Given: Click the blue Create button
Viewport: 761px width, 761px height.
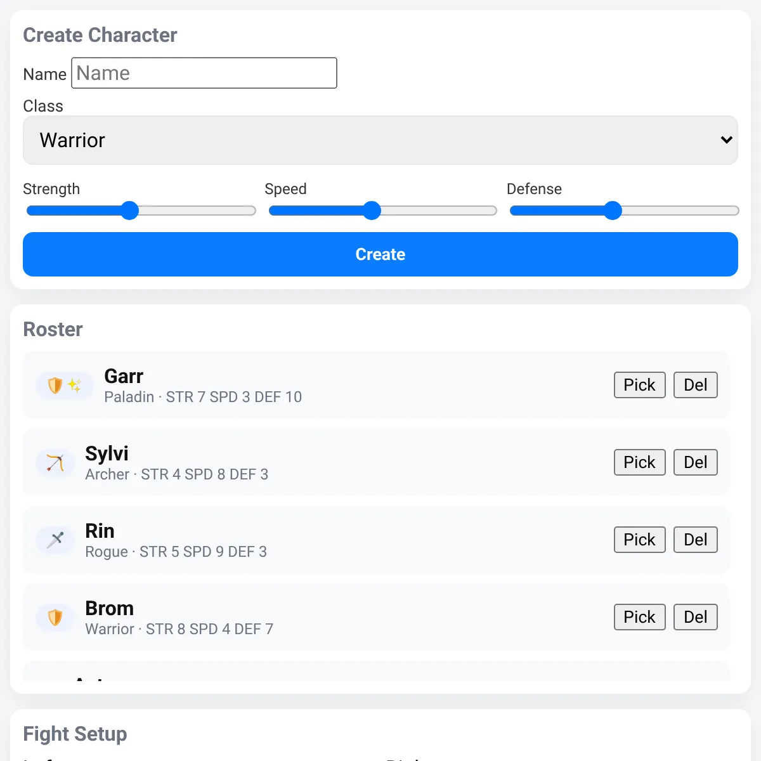Looking at the screenshot, I should [380, 254].
